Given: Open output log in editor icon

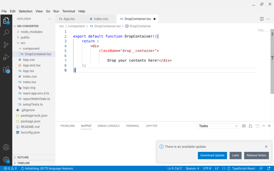Looking at the screenshot, I should (x=257, y=126).
